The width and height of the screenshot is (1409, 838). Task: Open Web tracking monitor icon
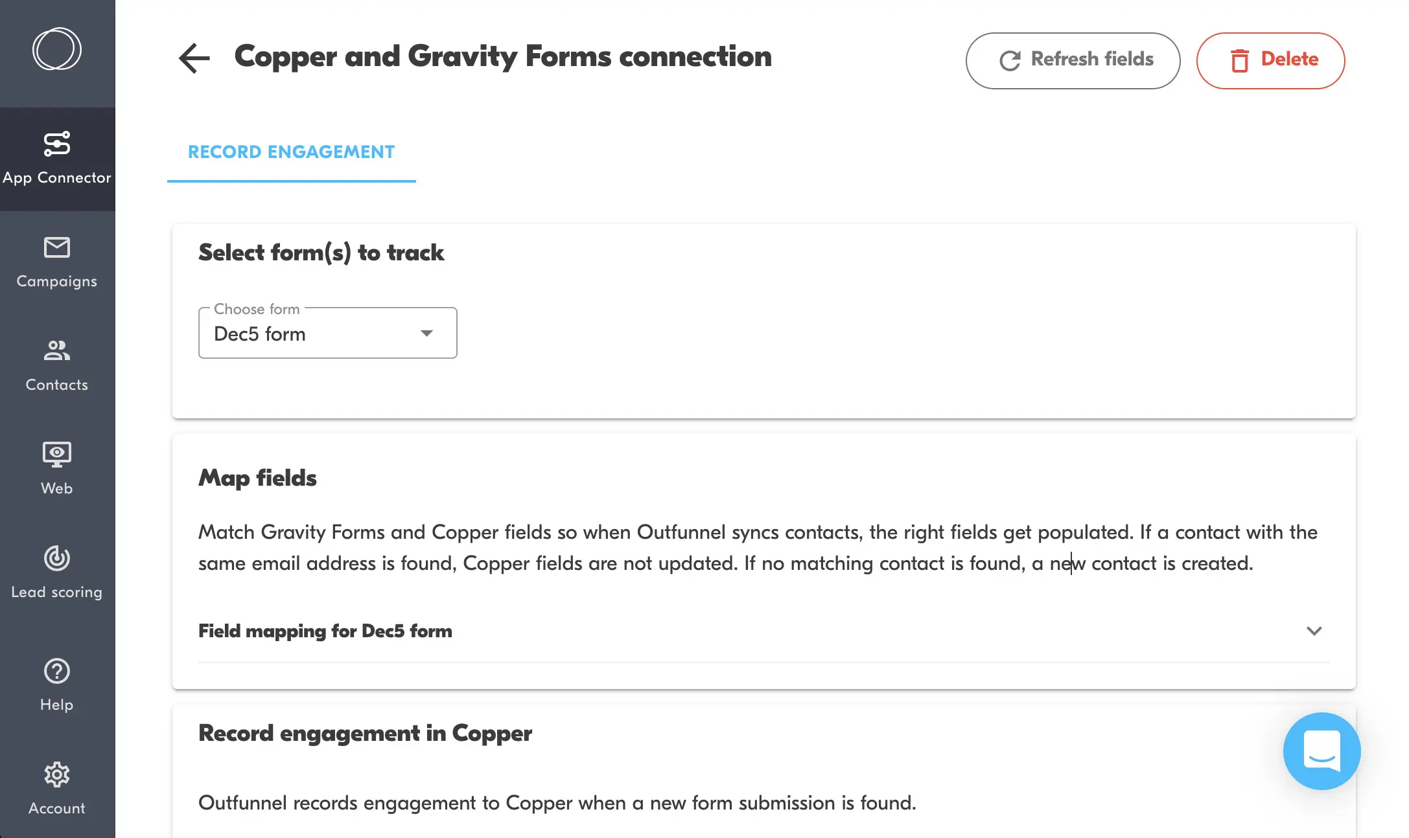tap(57, 455)
